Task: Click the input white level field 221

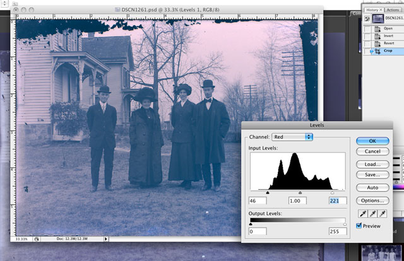Action: point(337,200)
